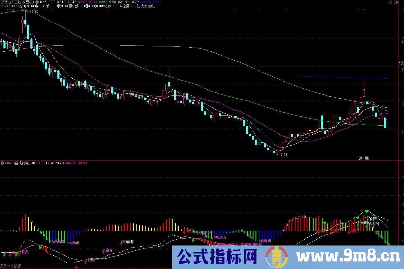Click the MA60: 9.50 label
This screenshot has height=269, width=404.
click(x=107, y=2)
